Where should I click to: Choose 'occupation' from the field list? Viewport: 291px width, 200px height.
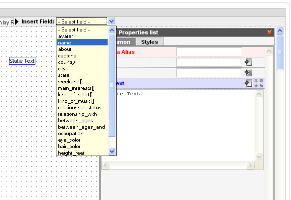pyautogui.click(x=82, y=134)
